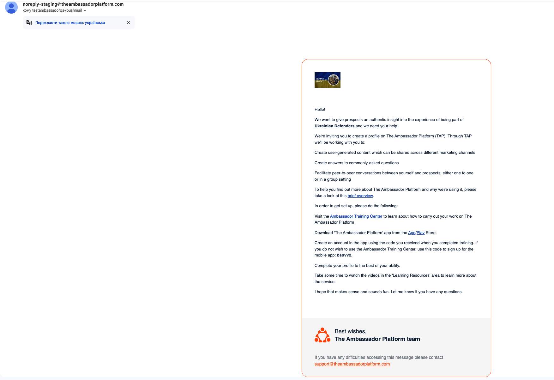Click the translate icon in banner
Screen dimensions: 554x380
(29, 22)
